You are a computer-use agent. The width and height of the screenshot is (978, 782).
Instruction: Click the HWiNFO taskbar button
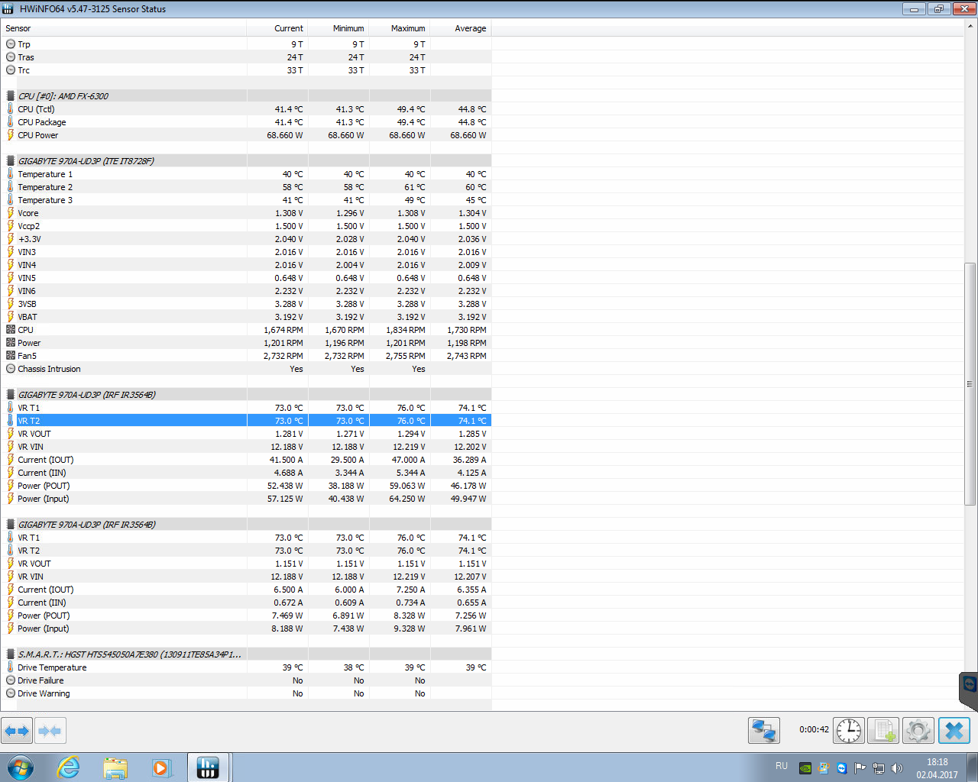tap(208, 767)
